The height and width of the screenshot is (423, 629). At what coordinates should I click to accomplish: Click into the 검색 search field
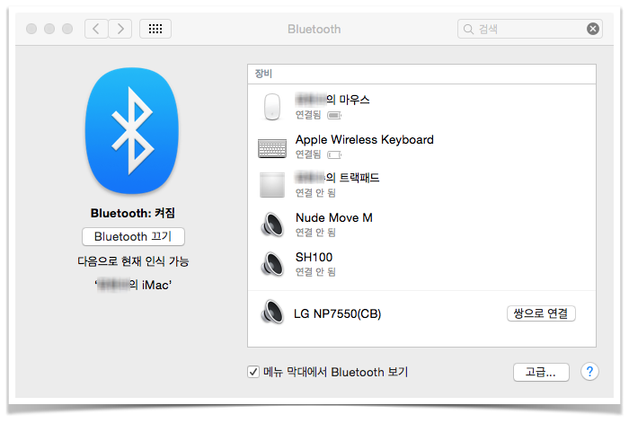[x=530, y=29]
